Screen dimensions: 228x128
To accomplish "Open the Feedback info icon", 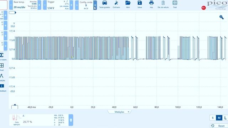I will pyautogui.click(x=2, y=86).
